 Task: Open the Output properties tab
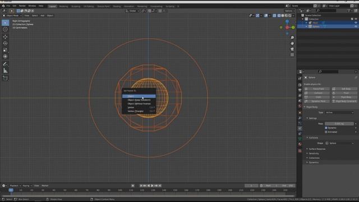300,90
